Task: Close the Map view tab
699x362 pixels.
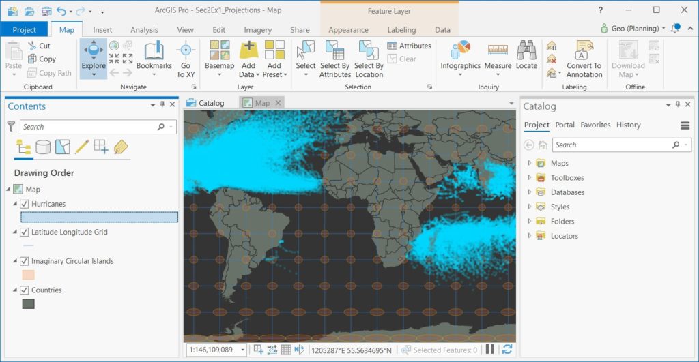Action: coord(279,103)
